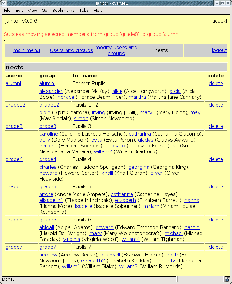Open user andre's link

[x=46, y=194]
